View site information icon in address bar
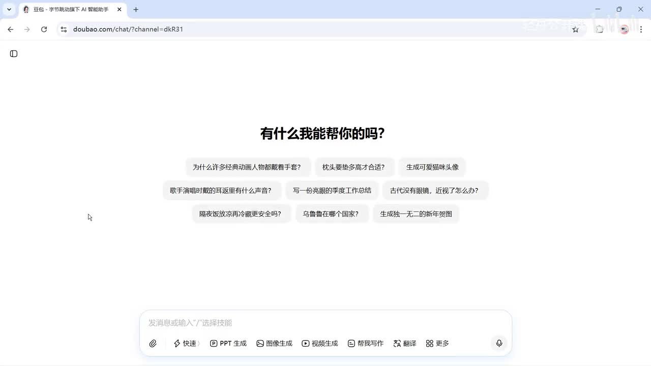 (64, 29)
